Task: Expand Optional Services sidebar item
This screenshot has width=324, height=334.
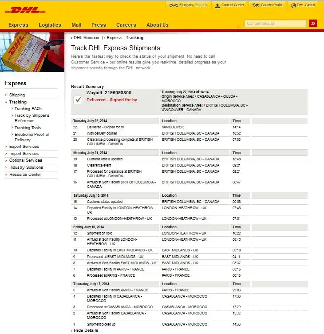Action: (26, 160)
